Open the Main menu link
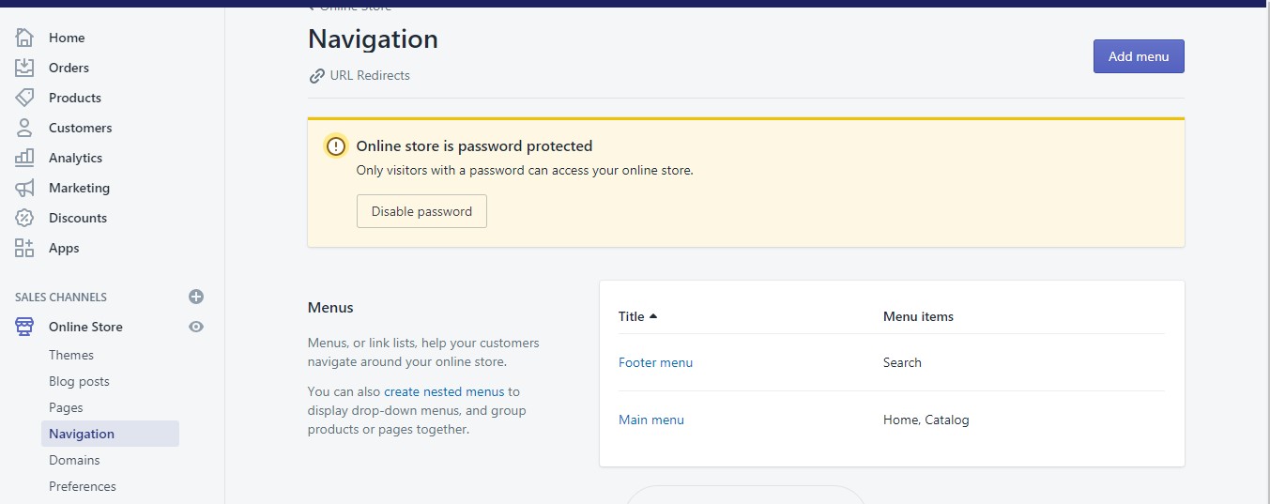 [x=651, y=420]
